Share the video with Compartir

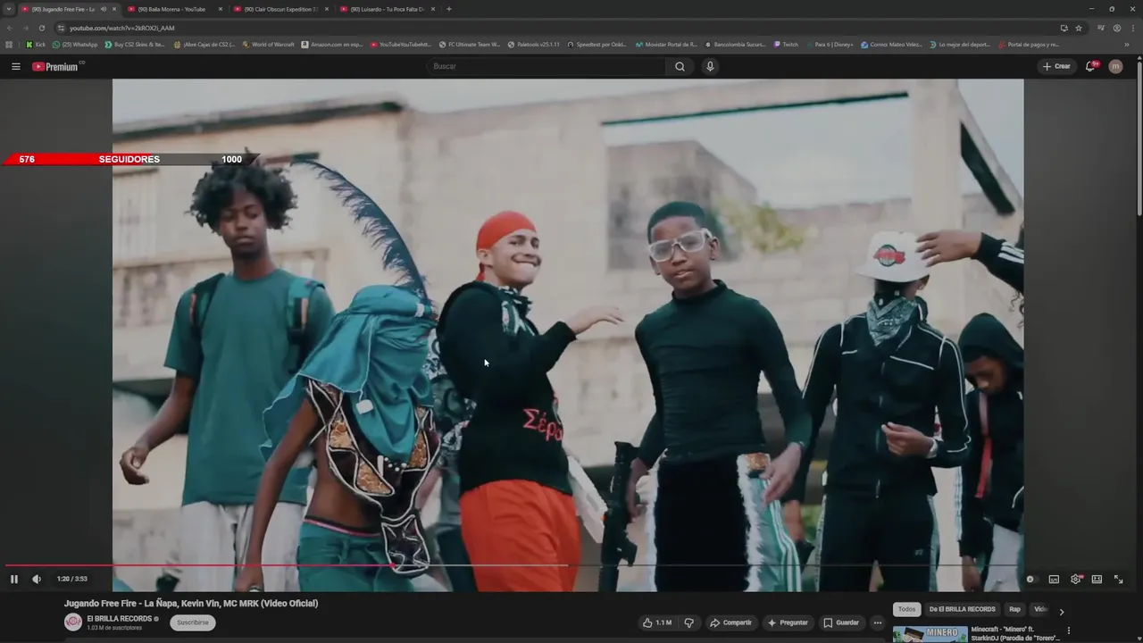(730, 622)
